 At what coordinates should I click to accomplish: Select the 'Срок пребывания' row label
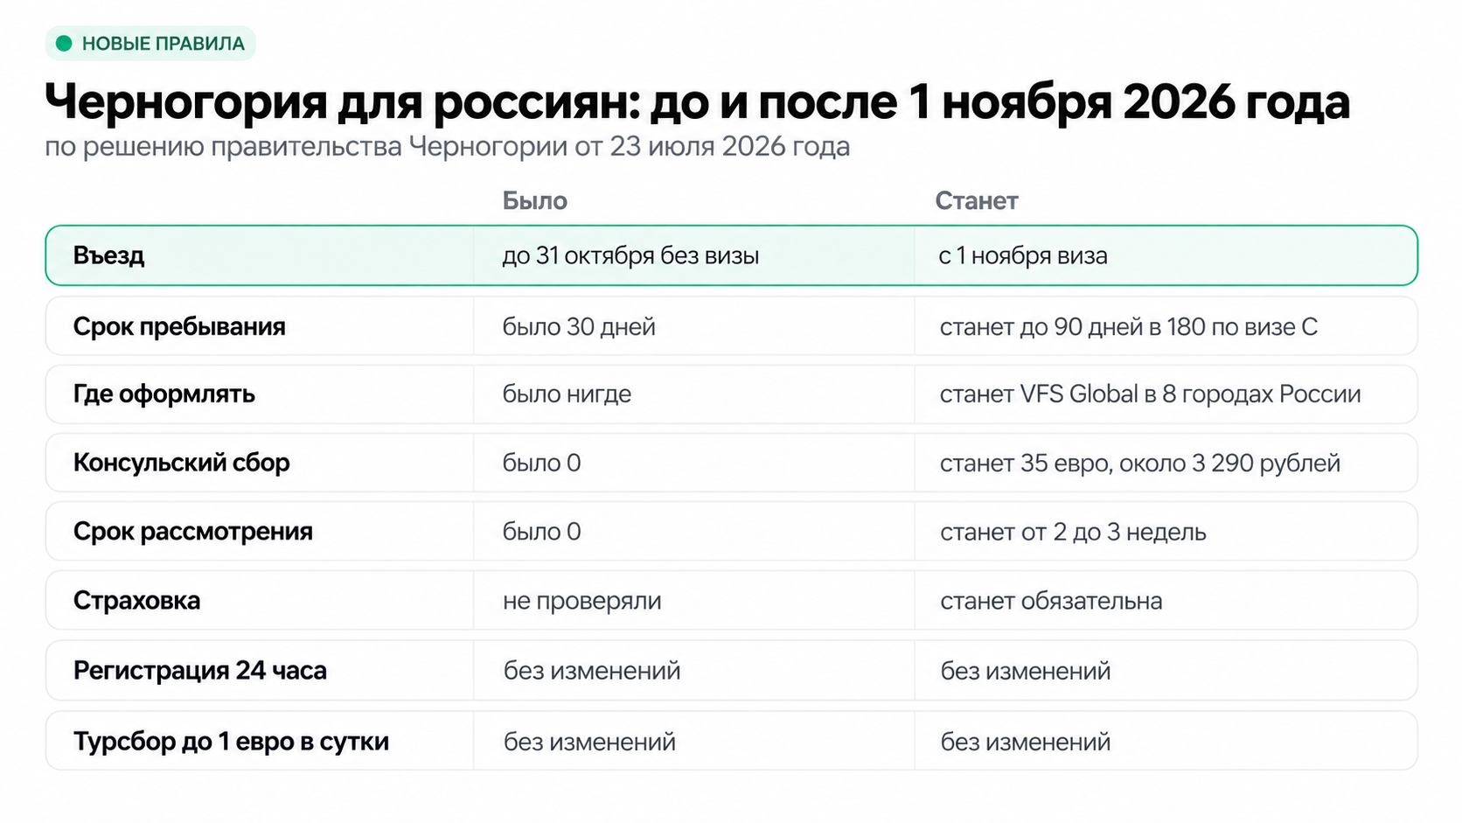coord(179,327)
